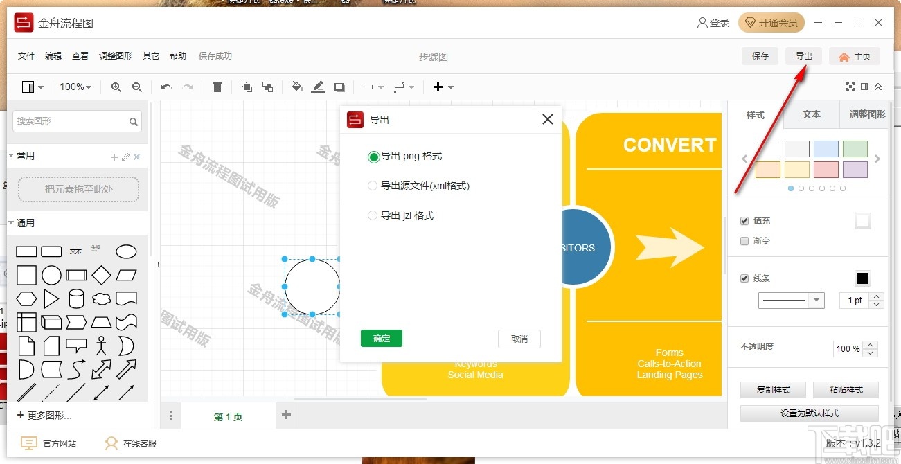
Task: Click the zoom in magnifier icon
Action: pos(116,87)
